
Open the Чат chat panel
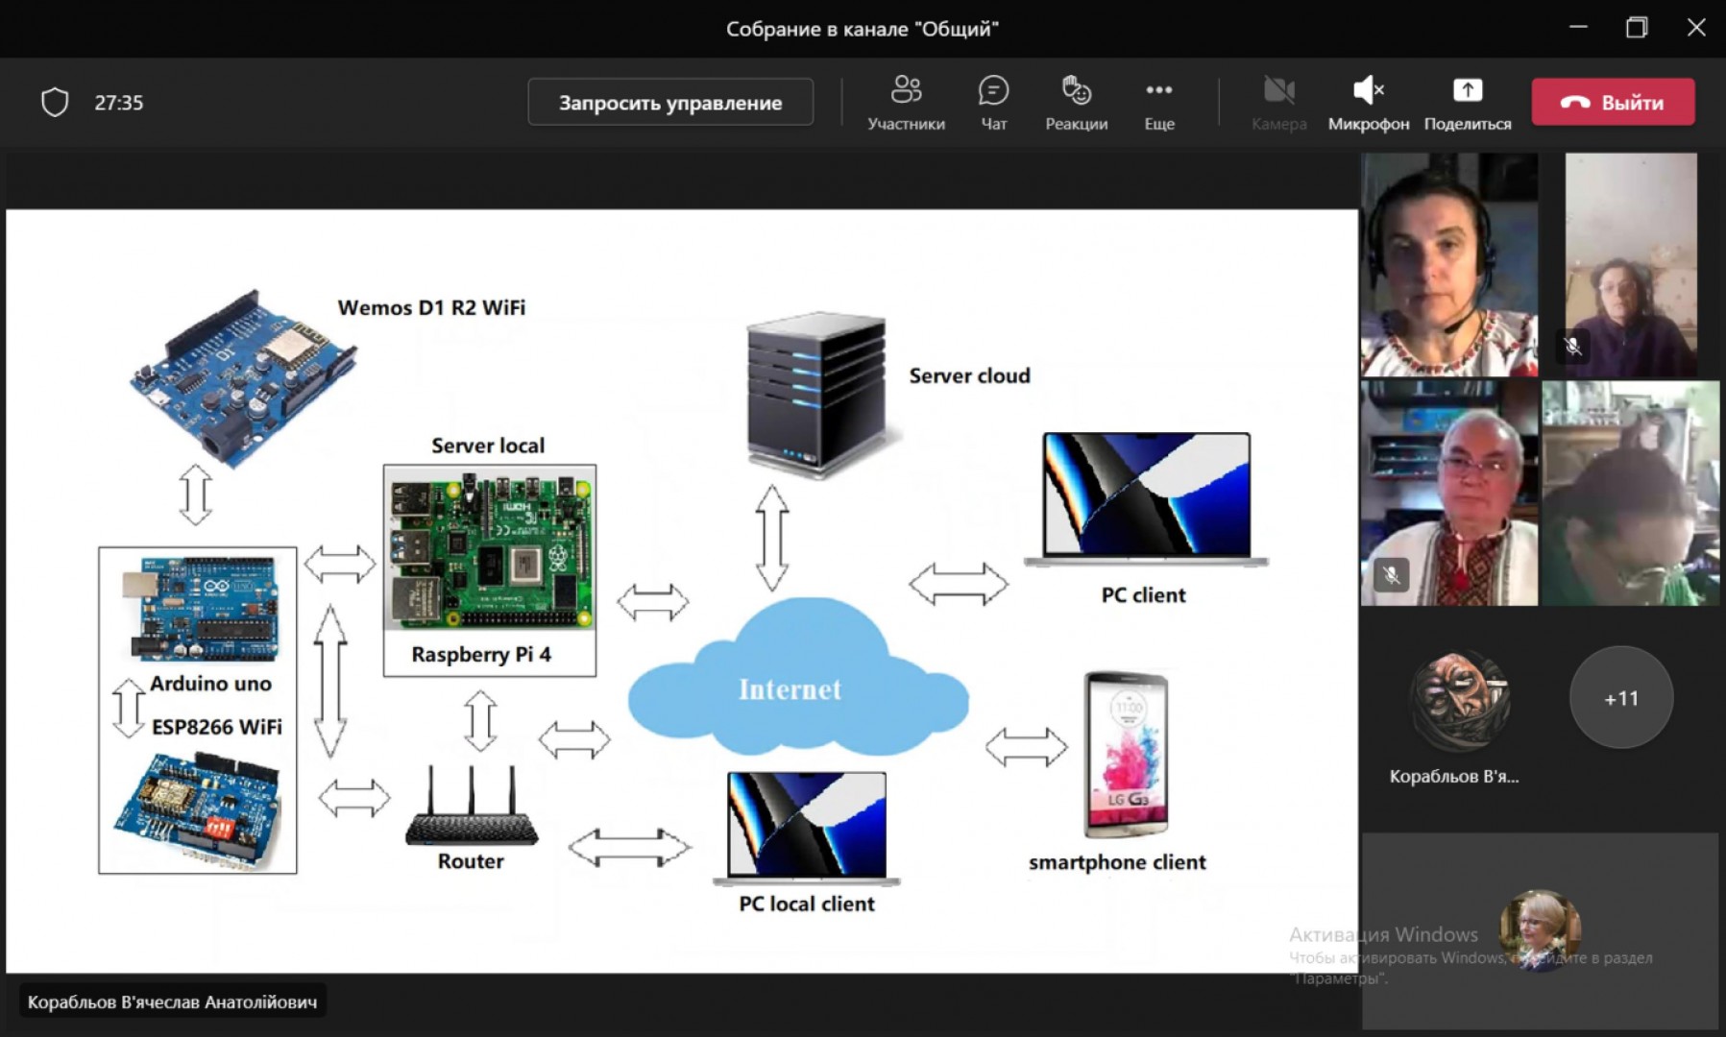[993, 103]
